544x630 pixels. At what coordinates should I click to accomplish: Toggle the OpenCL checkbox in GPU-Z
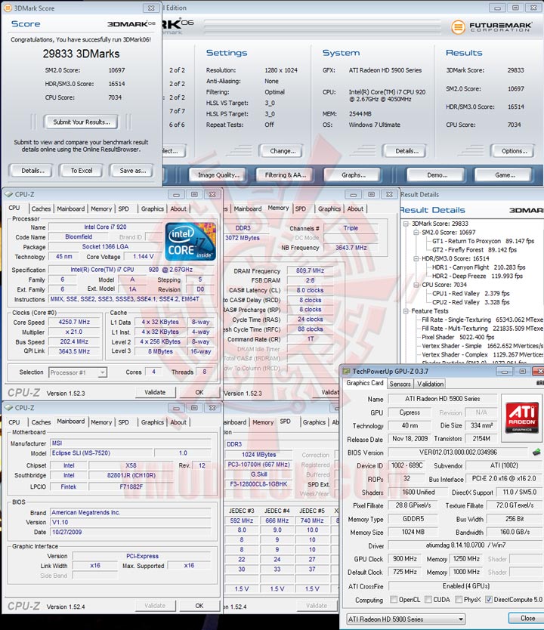click(394, 600)
